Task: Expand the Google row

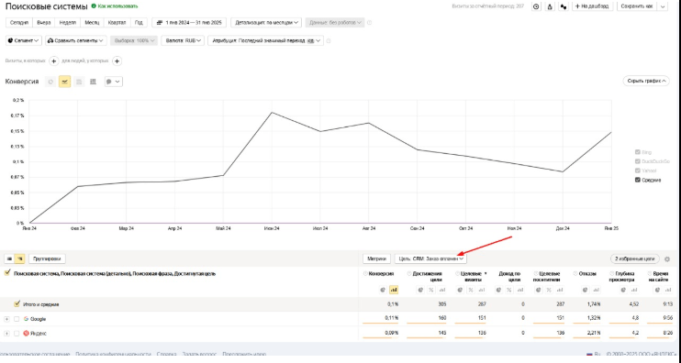Action: (x=6, y=319)
